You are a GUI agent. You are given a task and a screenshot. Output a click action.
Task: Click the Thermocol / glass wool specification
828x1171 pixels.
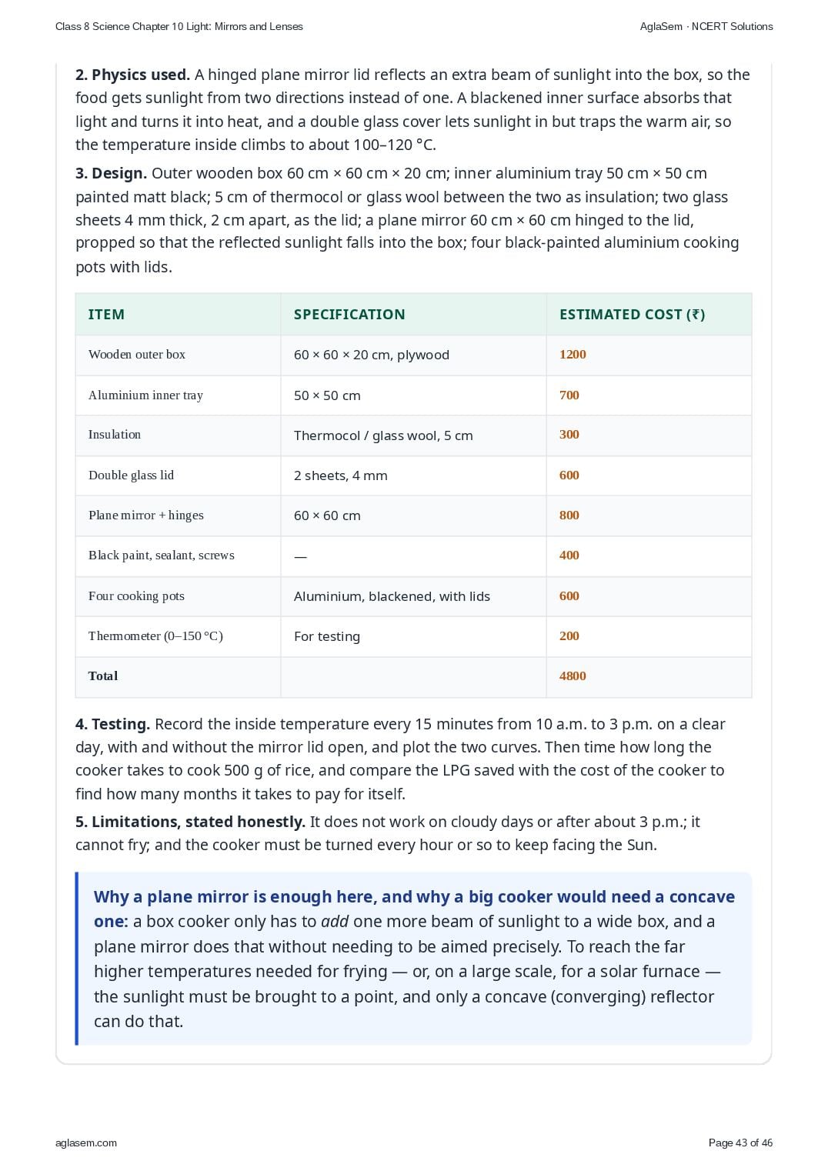click(383, 435)
